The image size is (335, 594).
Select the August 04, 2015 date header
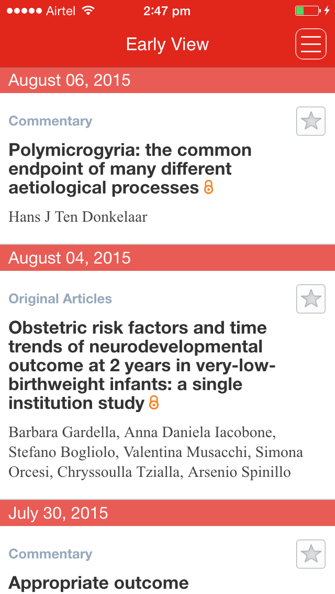[x=167, y=258]
